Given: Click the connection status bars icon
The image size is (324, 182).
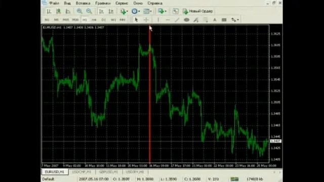Looking at the screenshot, I should 234,179.
